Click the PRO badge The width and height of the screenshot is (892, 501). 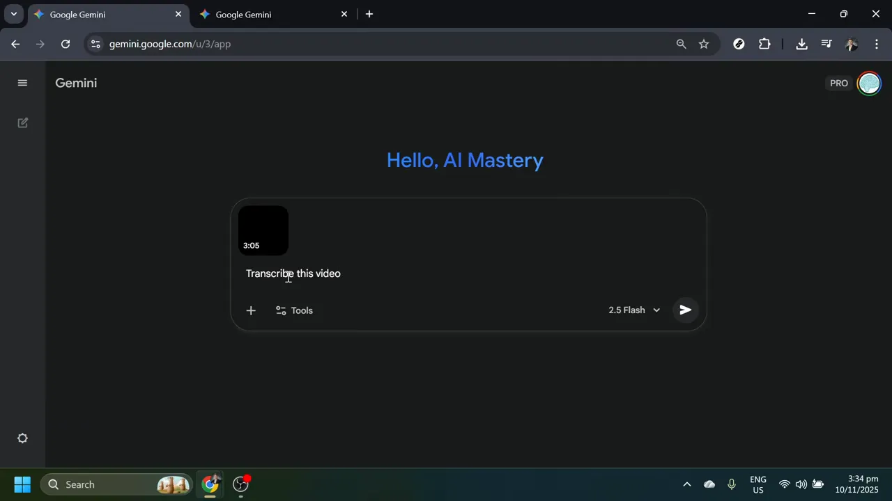839,83
